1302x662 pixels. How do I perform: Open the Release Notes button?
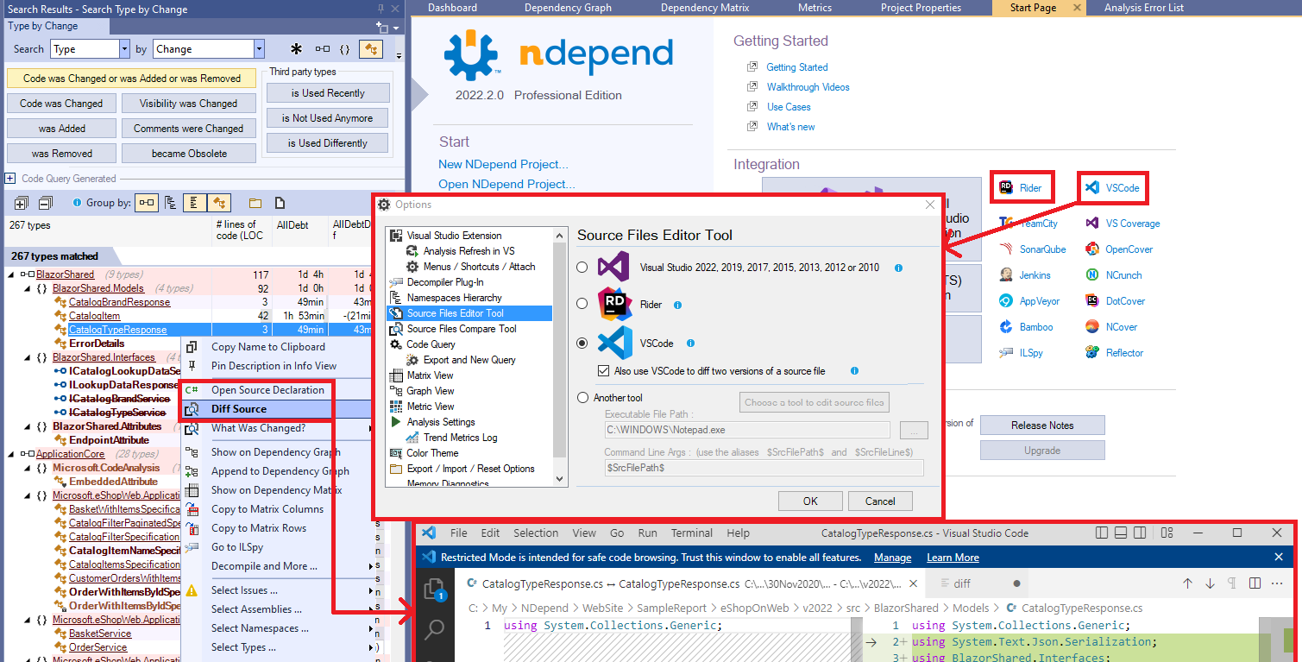pyautogui.click(x=1042, y=426)
